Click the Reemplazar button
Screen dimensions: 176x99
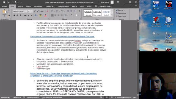tap(121, 13)
